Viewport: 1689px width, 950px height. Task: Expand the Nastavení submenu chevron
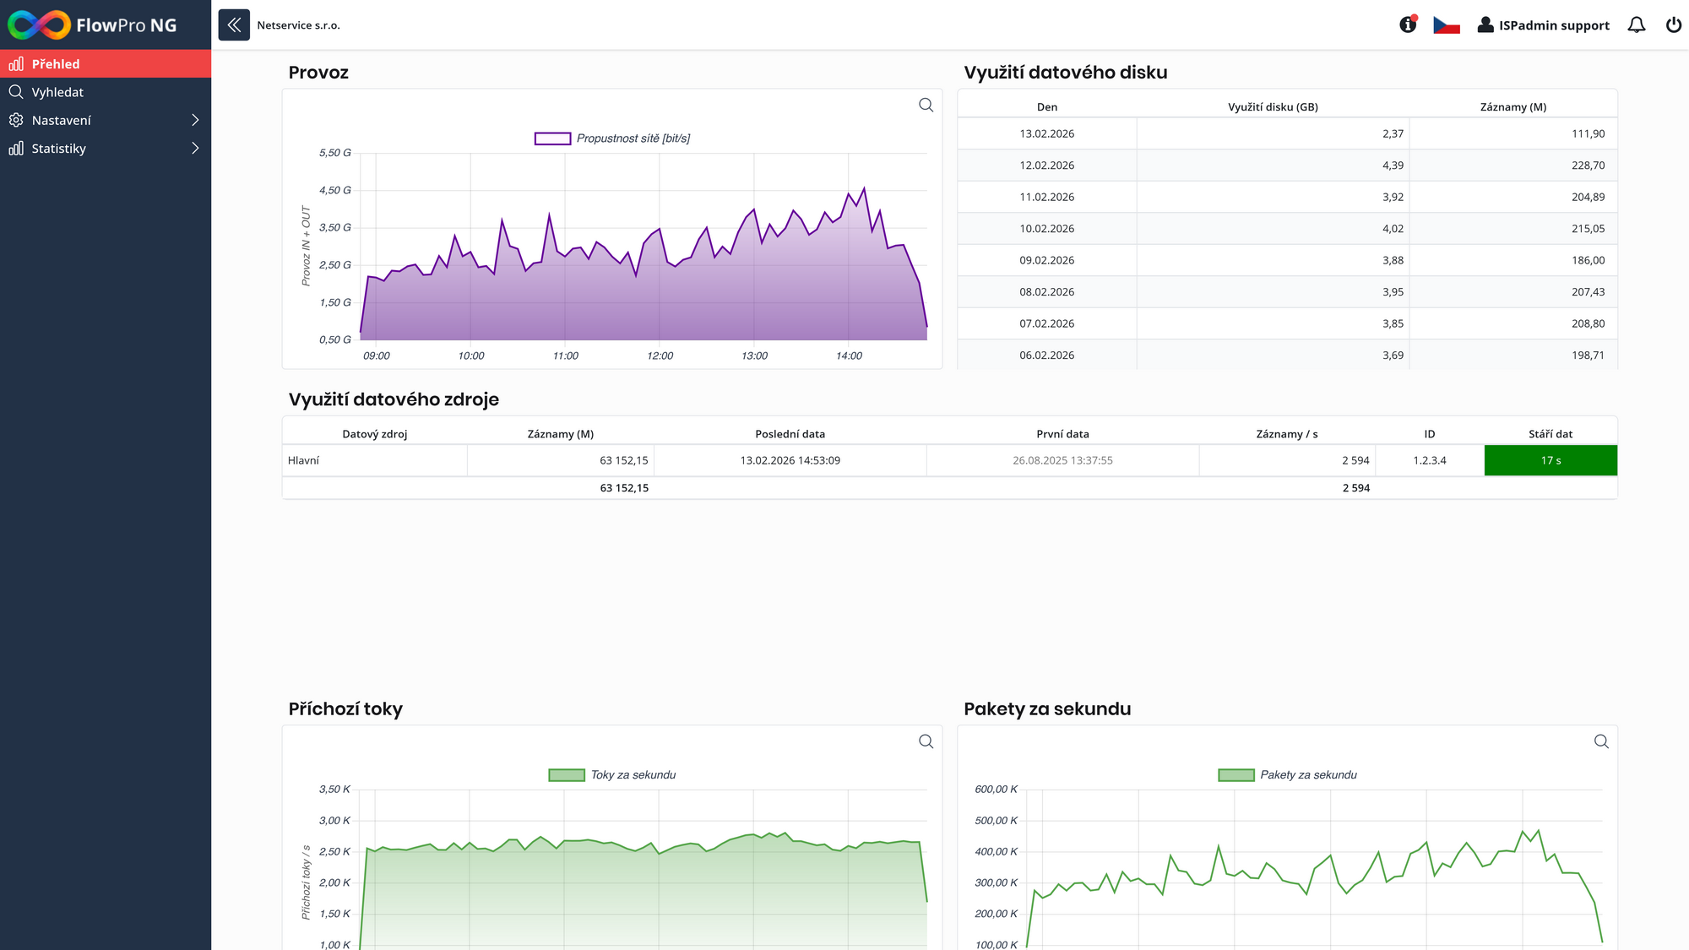[195, 120]
